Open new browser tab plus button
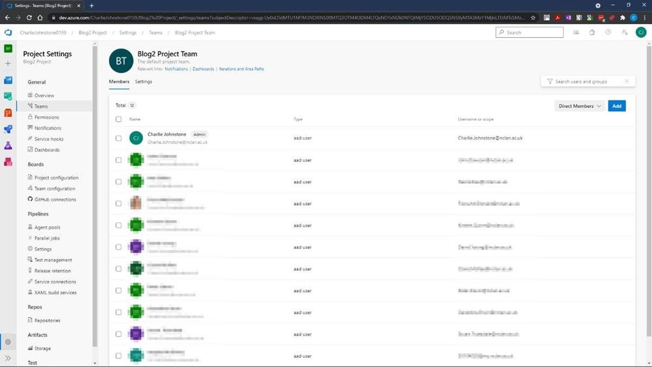Screen dimensions: 652x367 91,6
